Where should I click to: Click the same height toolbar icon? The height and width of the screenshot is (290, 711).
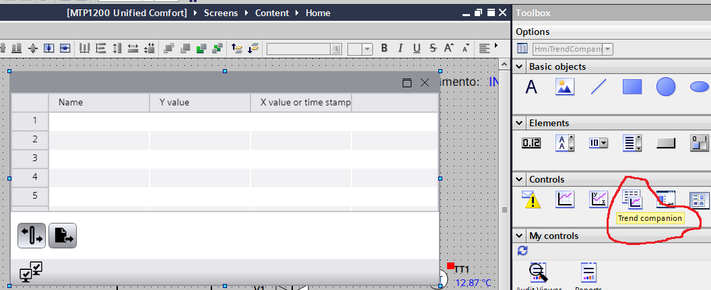point(117,48)
